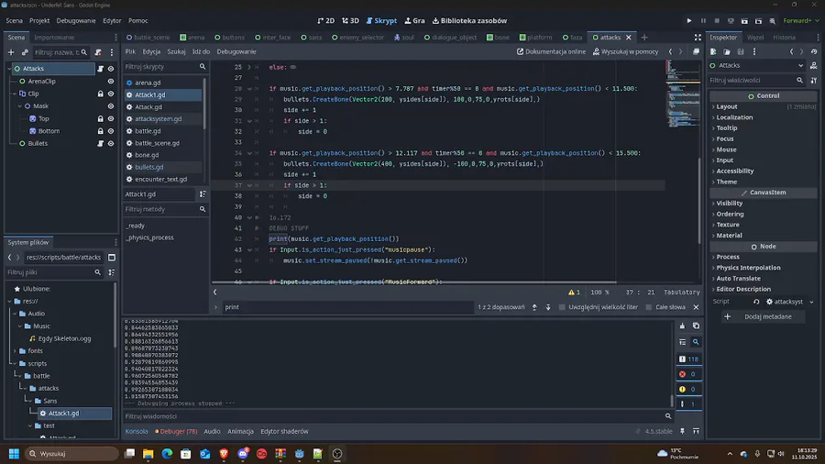The image size is (825, 464).
Task: Collapse the Music folder in FileSystem
Action: point(20,326)
